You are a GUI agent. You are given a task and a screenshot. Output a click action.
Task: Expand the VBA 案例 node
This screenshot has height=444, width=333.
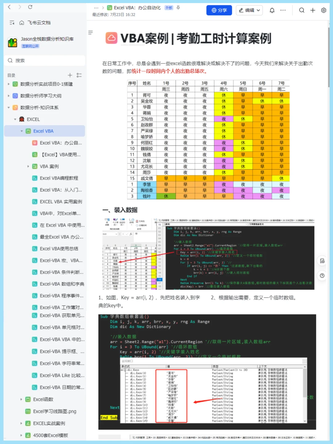28,166
